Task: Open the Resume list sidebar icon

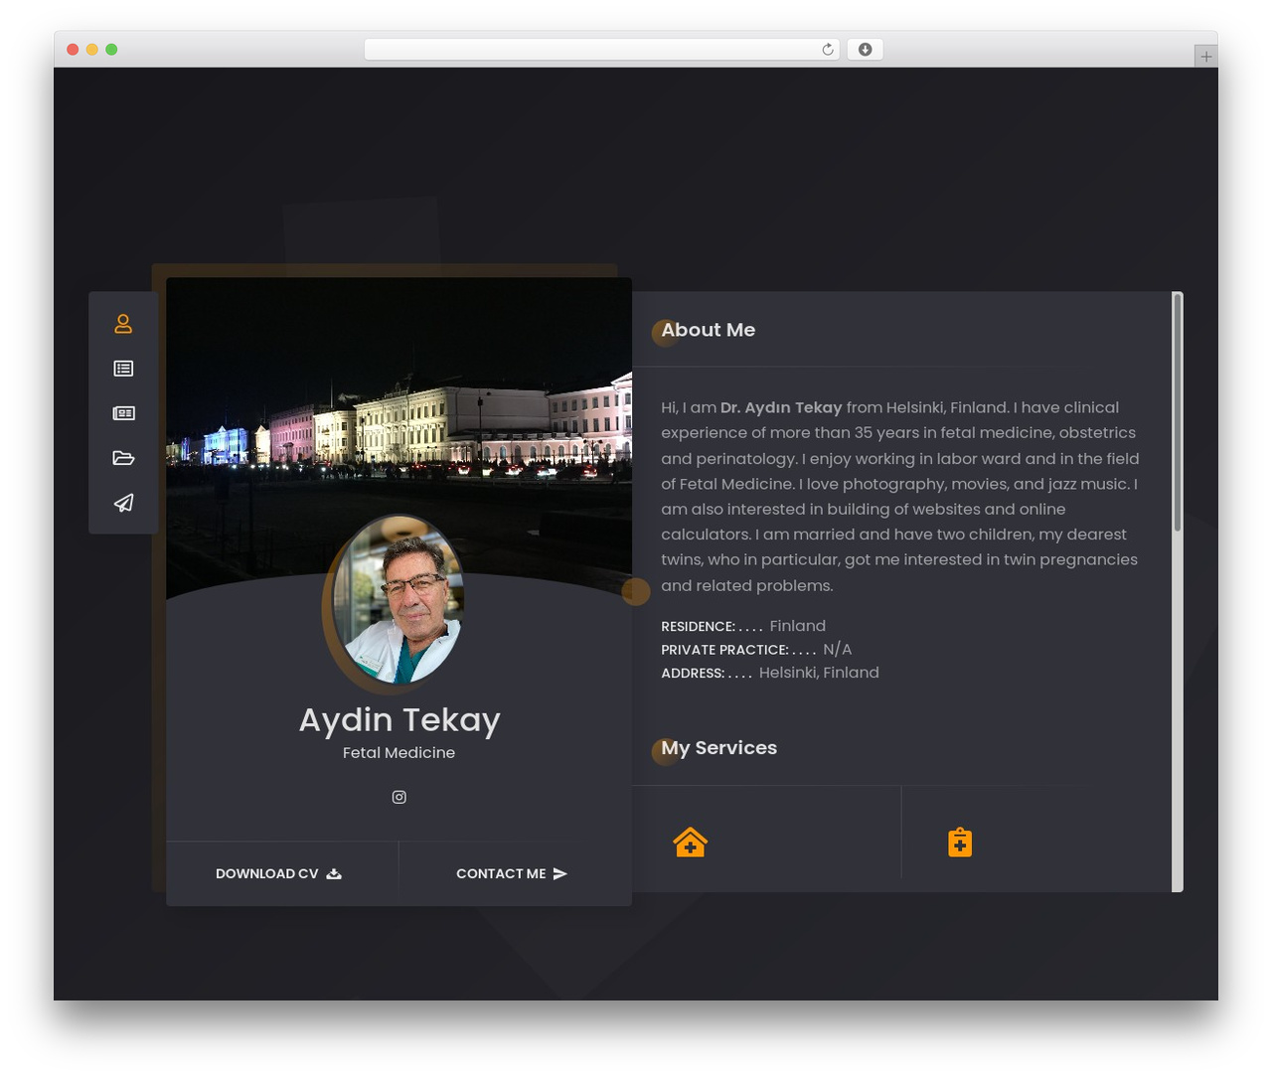Action: [123, 369]
